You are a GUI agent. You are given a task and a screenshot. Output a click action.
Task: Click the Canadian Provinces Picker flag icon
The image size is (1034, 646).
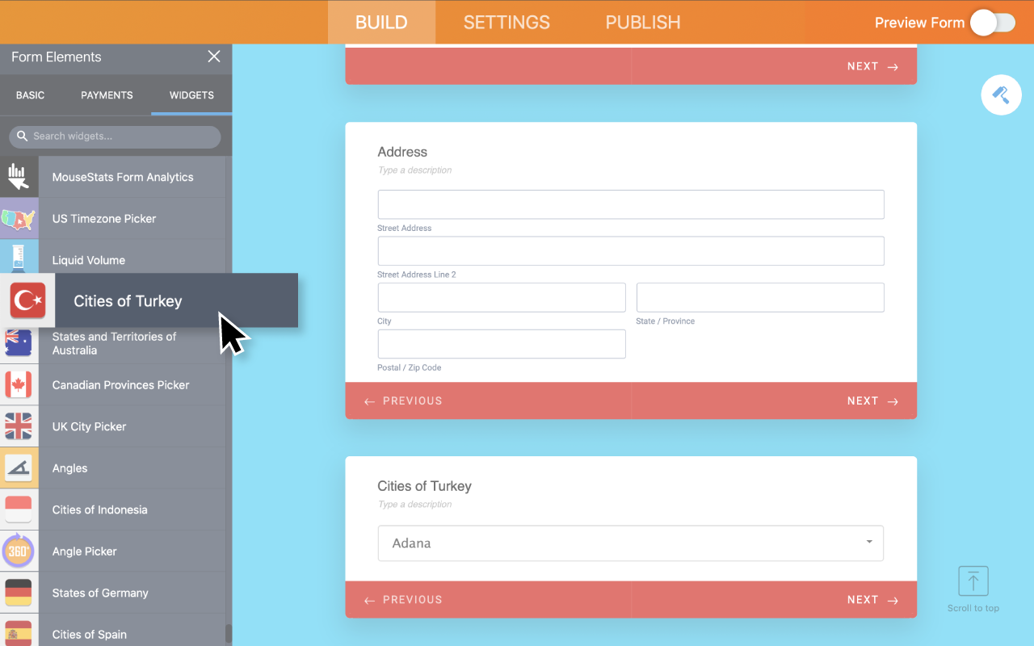tap(19, 385)
